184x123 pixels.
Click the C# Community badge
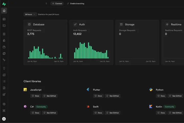(x=41, y=107)
